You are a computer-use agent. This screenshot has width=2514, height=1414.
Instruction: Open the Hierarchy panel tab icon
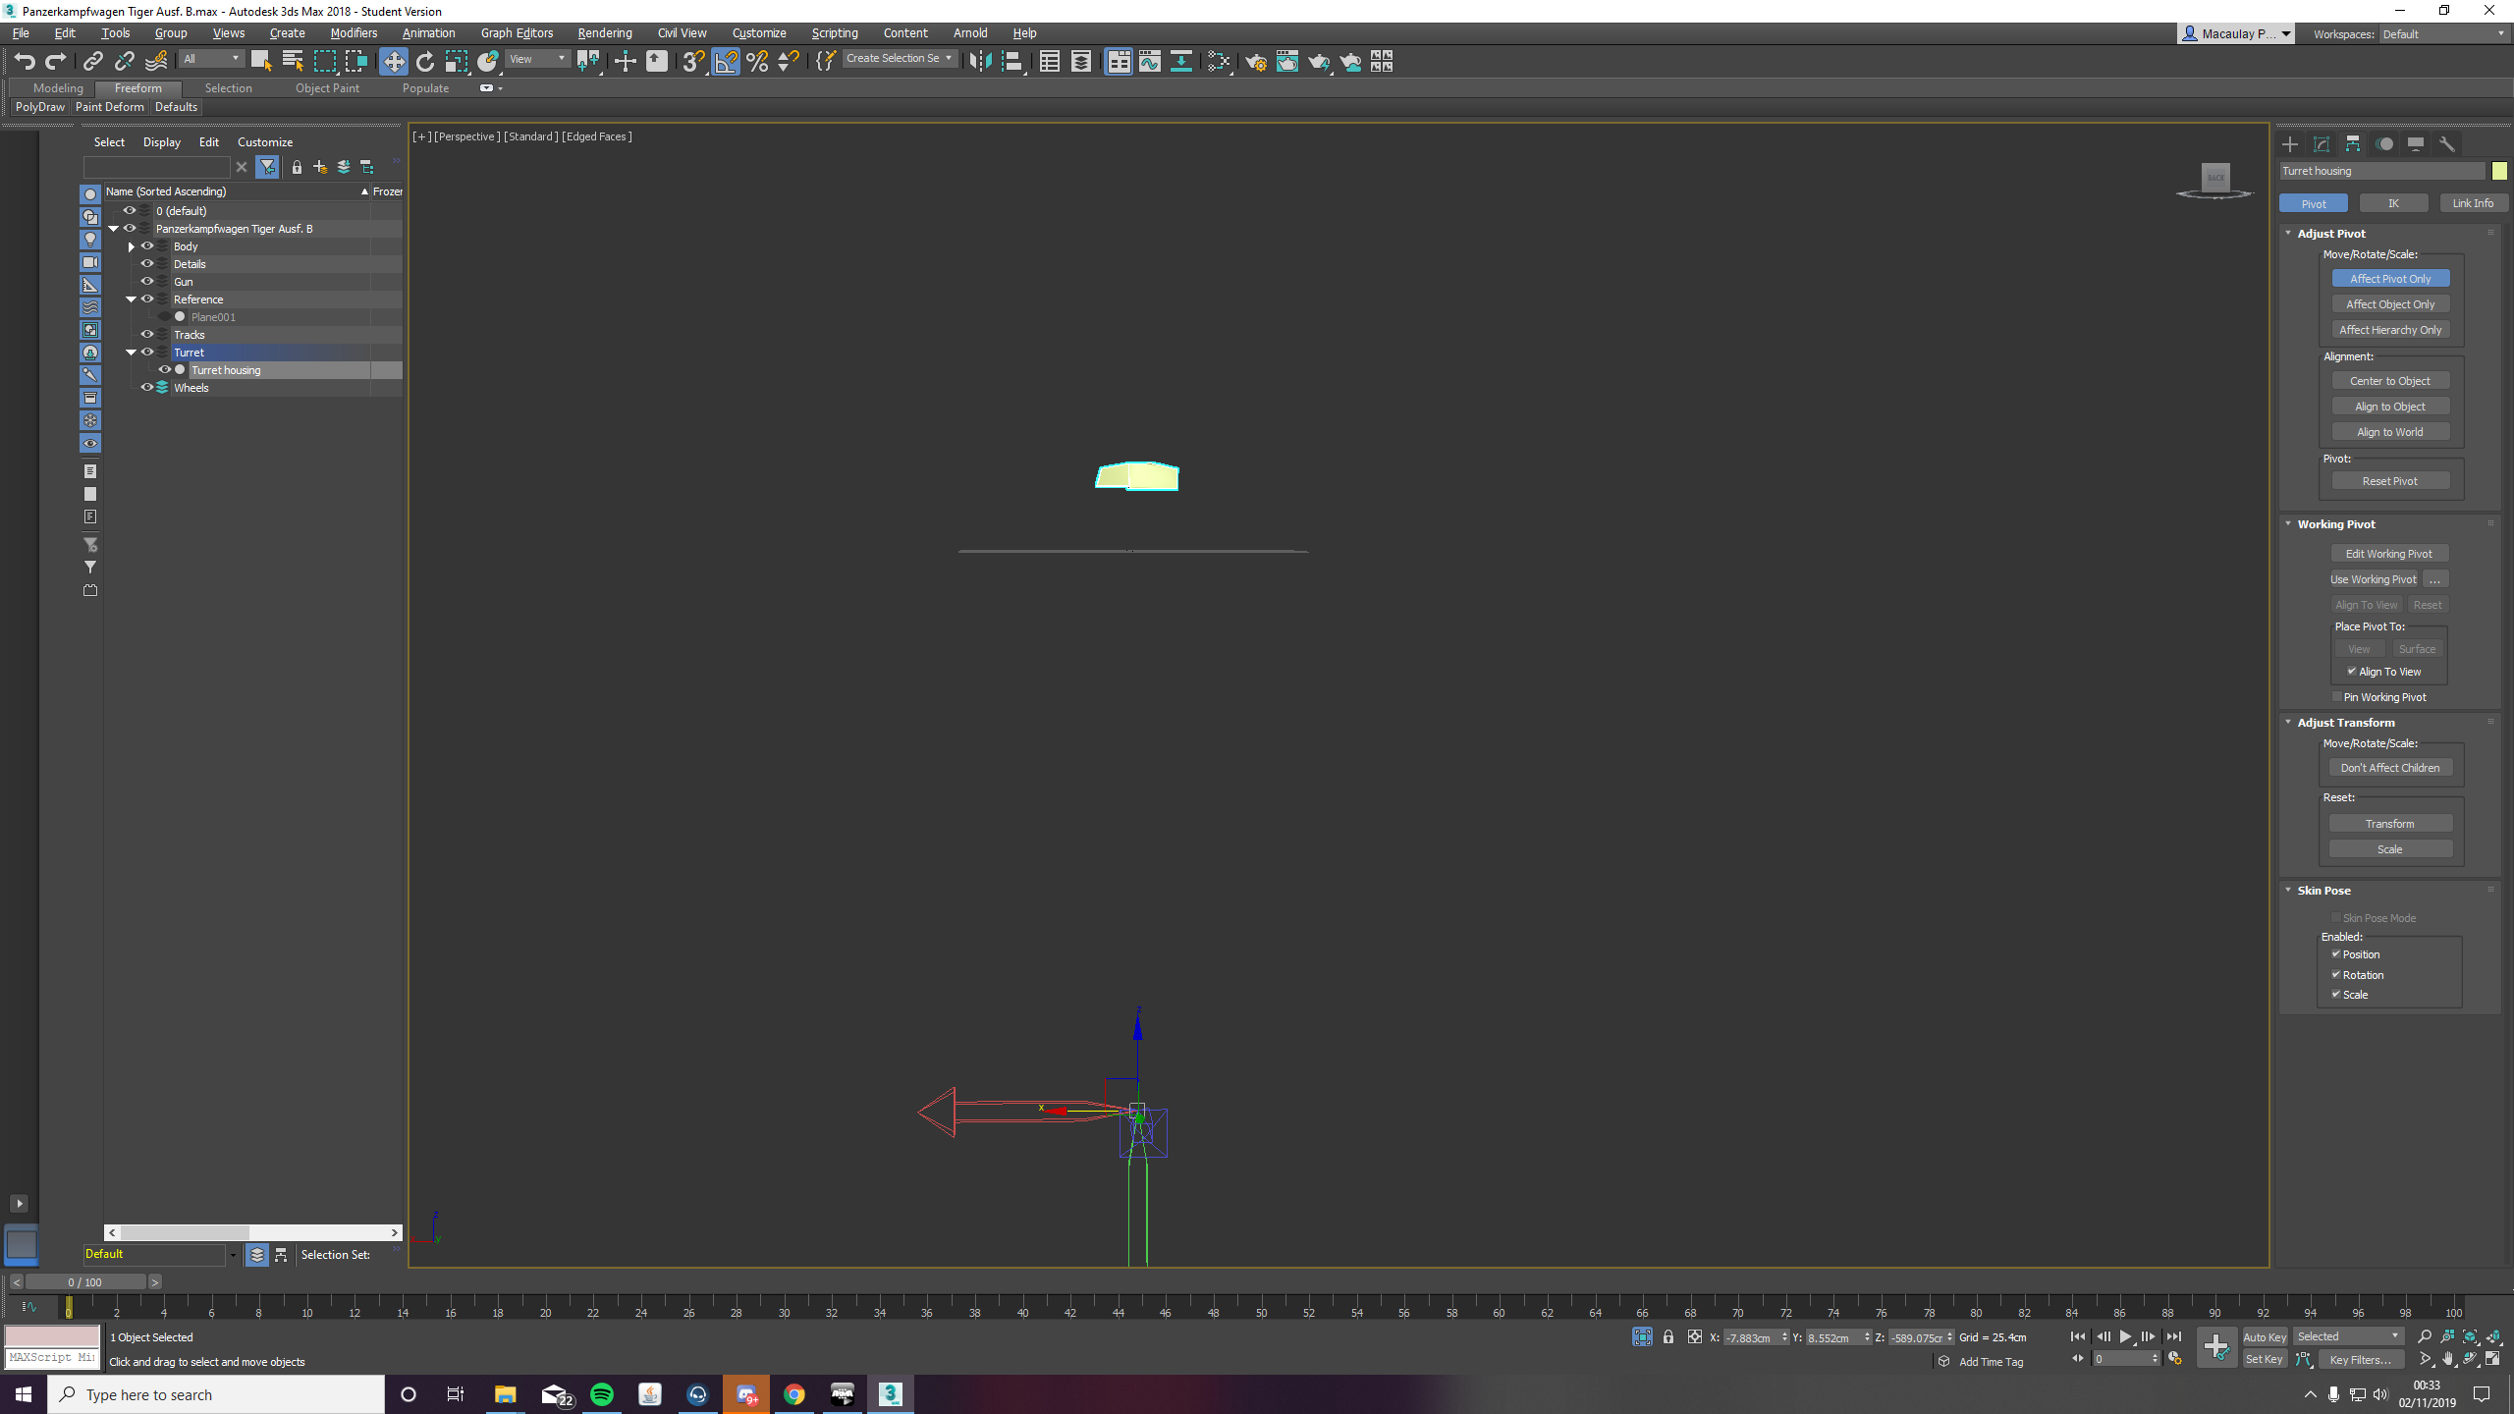(x=2353, y=144)
